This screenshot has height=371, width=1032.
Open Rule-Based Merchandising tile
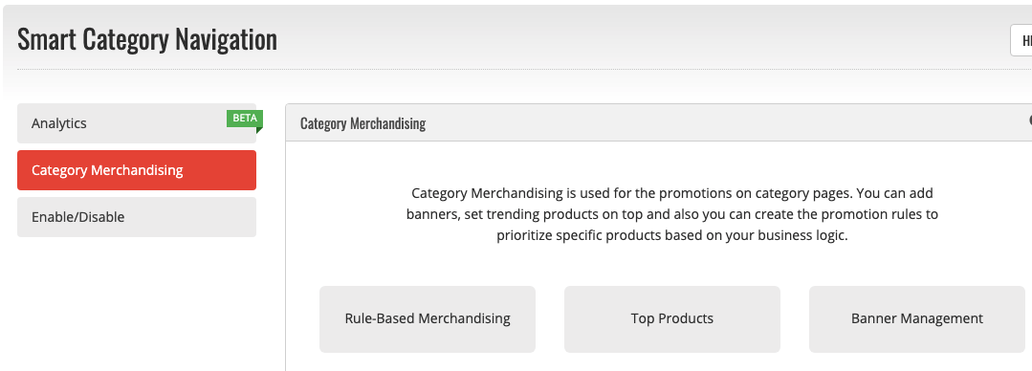(428, 319)
